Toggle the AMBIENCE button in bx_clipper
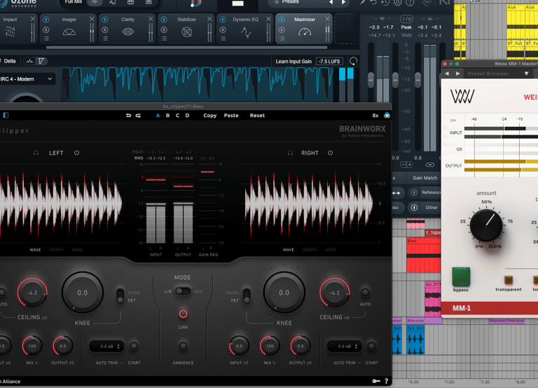This screenshot has width=538, height=388. point(184,346)
